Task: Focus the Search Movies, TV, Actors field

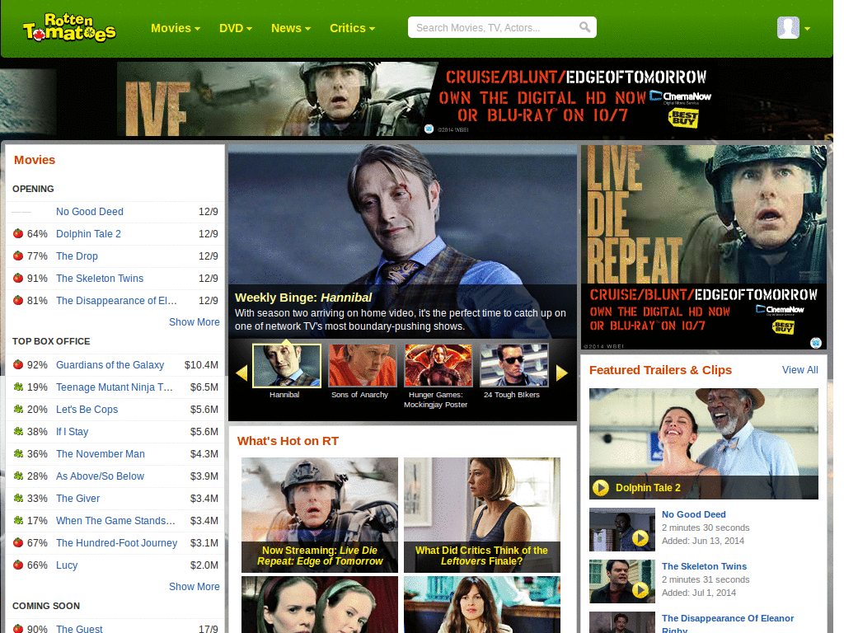Action: pyautogui.click(x=502, y=27)
